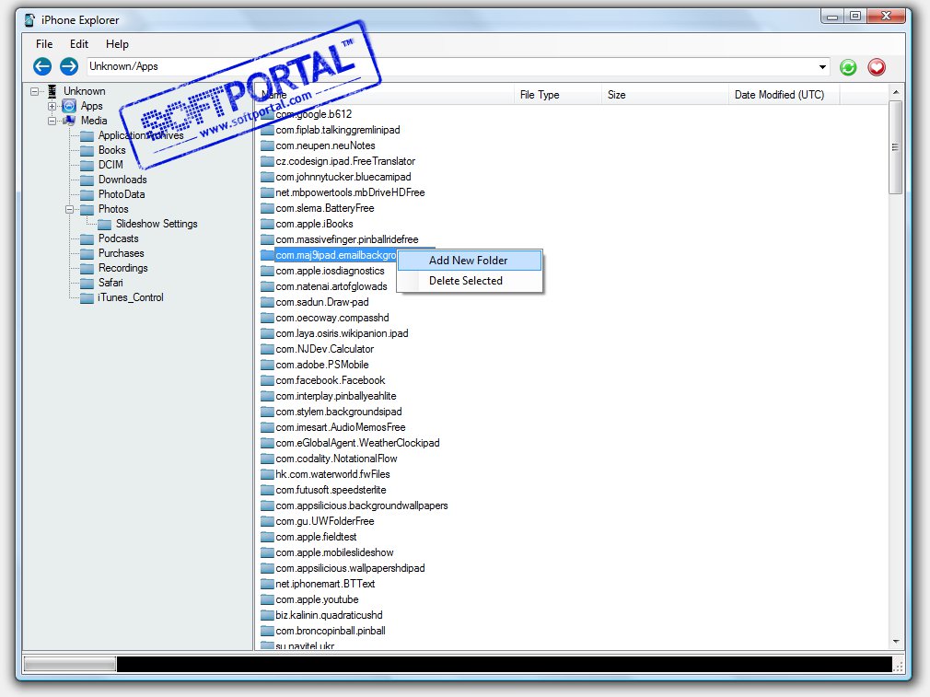Click folder icon of com.adobe.PSMobile

267,366
